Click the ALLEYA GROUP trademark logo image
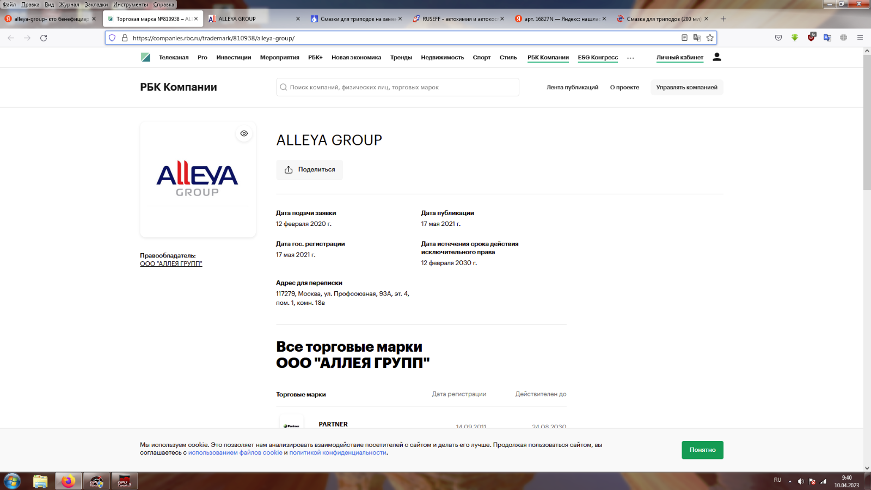This screenshot has width=871, height=490. coord(197,179)
